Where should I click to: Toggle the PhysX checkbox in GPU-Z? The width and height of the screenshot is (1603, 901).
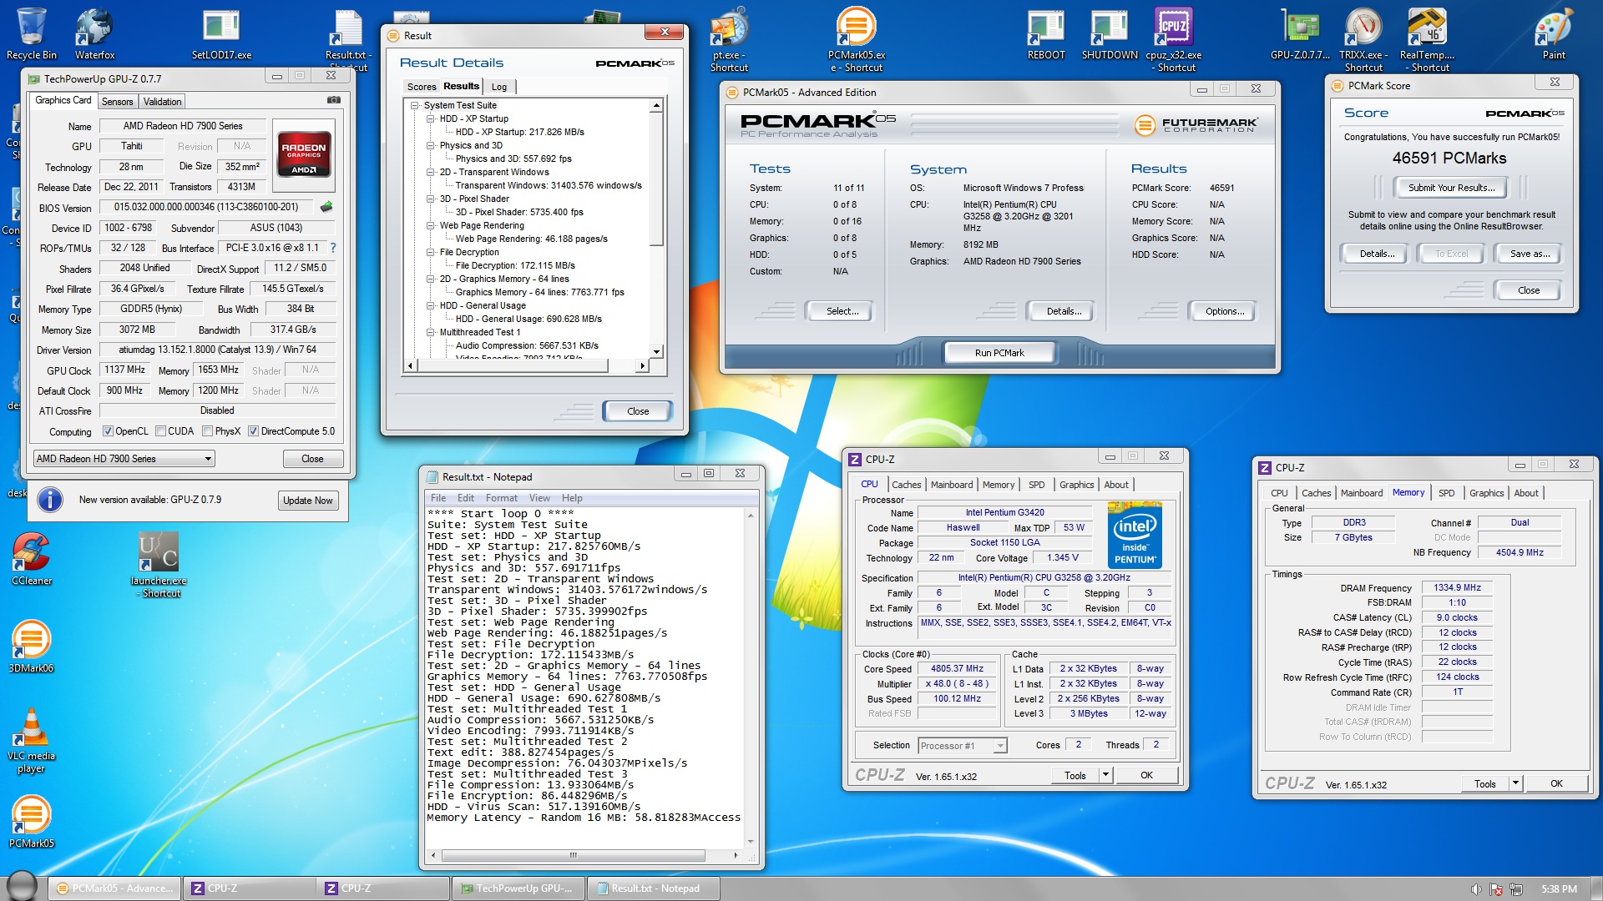click(x=207, y=431)
